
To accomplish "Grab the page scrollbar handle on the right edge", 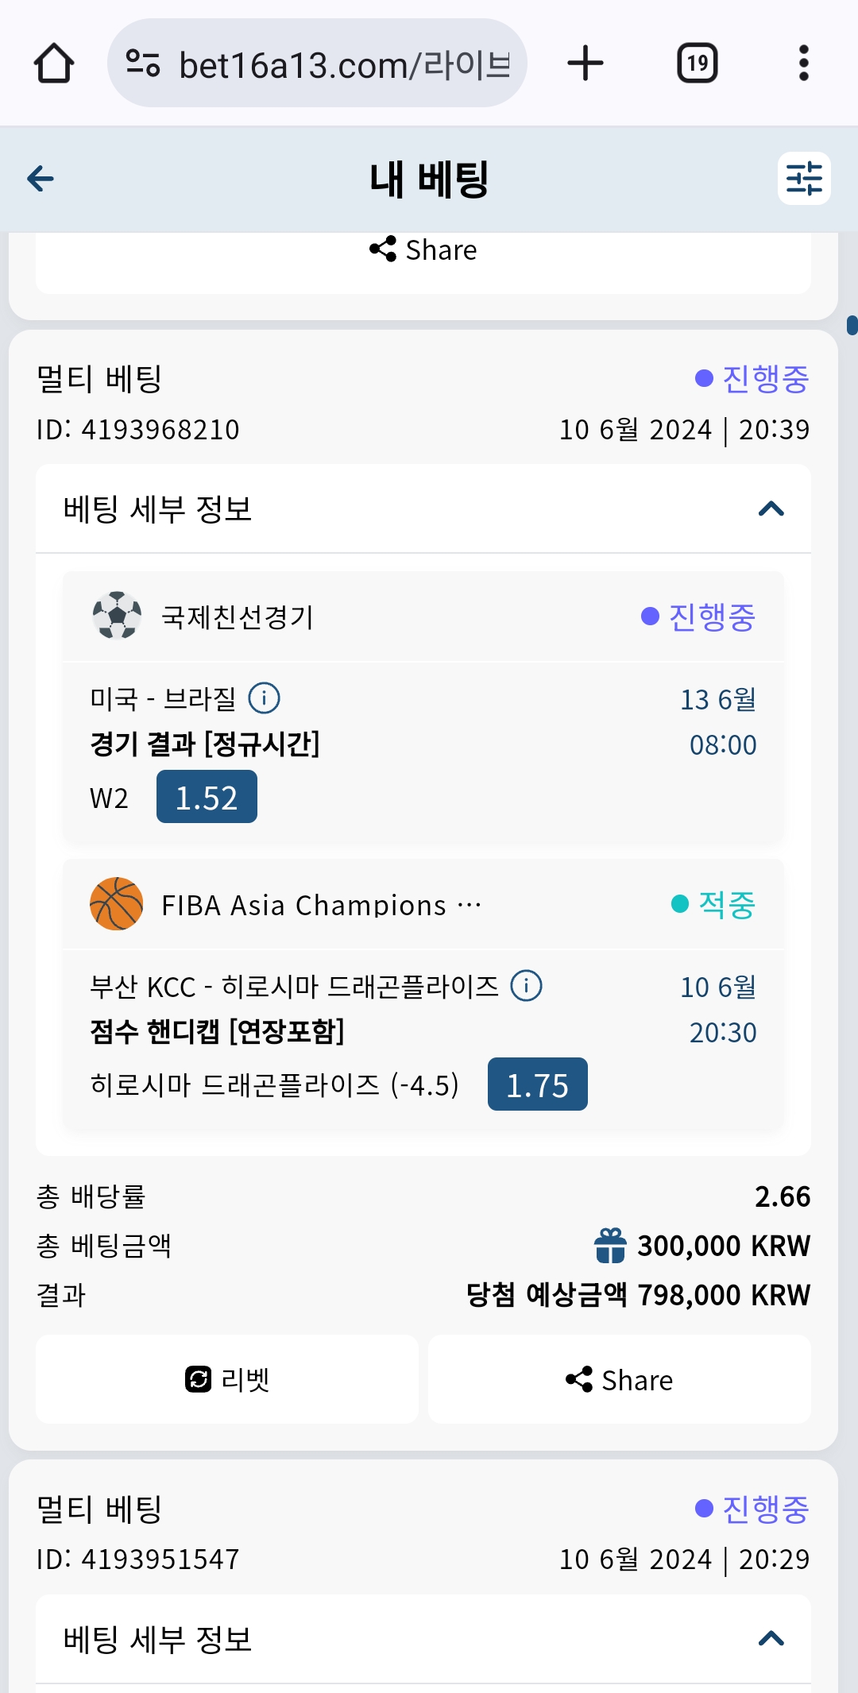I will pos(852,325).
